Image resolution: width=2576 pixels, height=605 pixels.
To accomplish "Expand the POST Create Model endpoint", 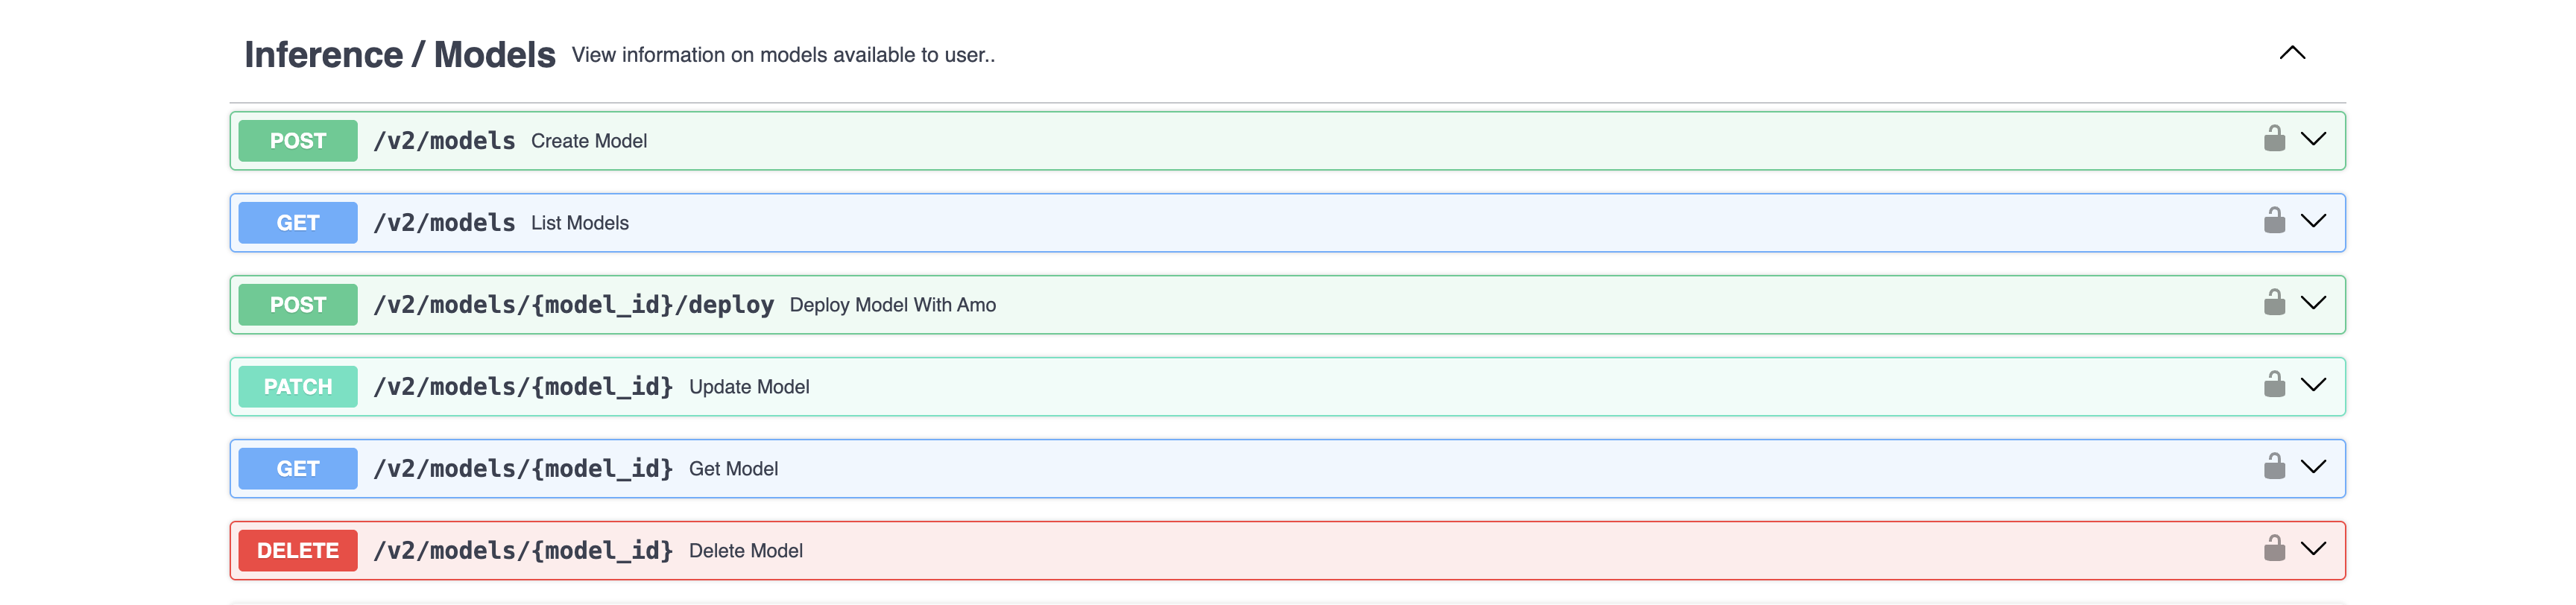I will pos(2313,139).
